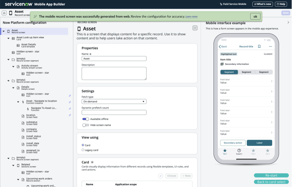Click the Asset - Navigate to location function icon
Screen dimensions: 292x187
(23, 102)
